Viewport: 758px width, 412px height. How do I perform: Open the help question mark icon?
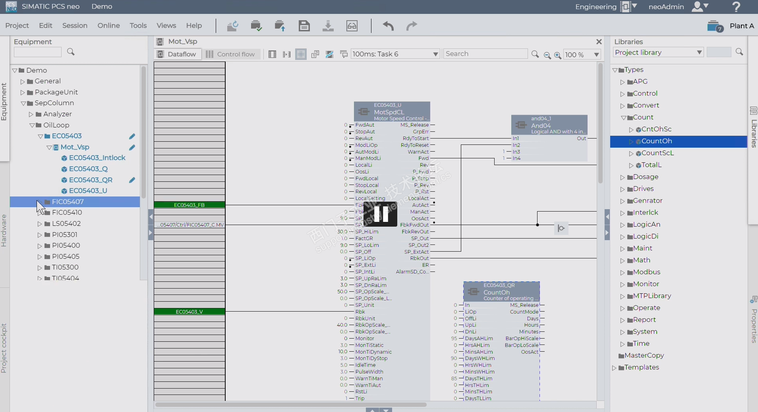click(x=736, y=7)
